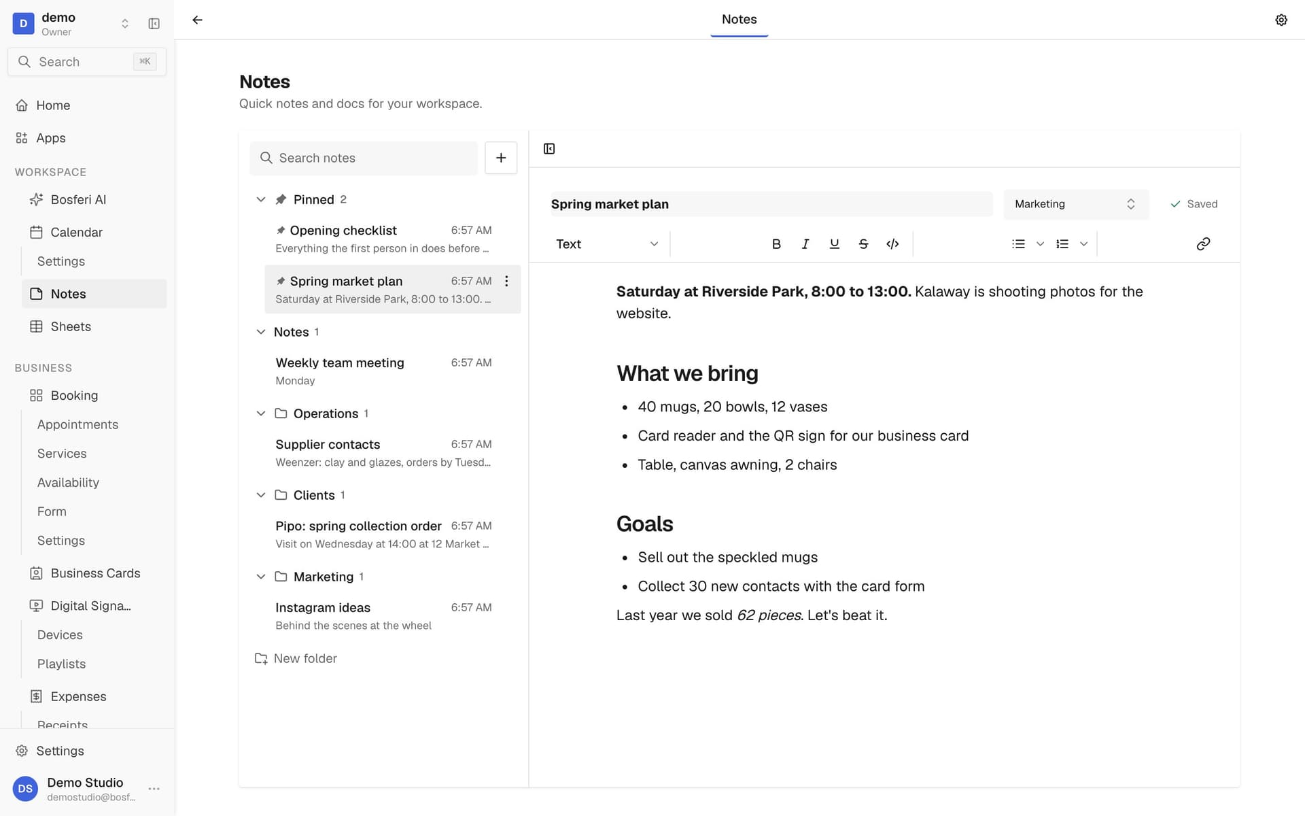
Task: Collapse the Pinned section
Action: click(x=261, y=199)
